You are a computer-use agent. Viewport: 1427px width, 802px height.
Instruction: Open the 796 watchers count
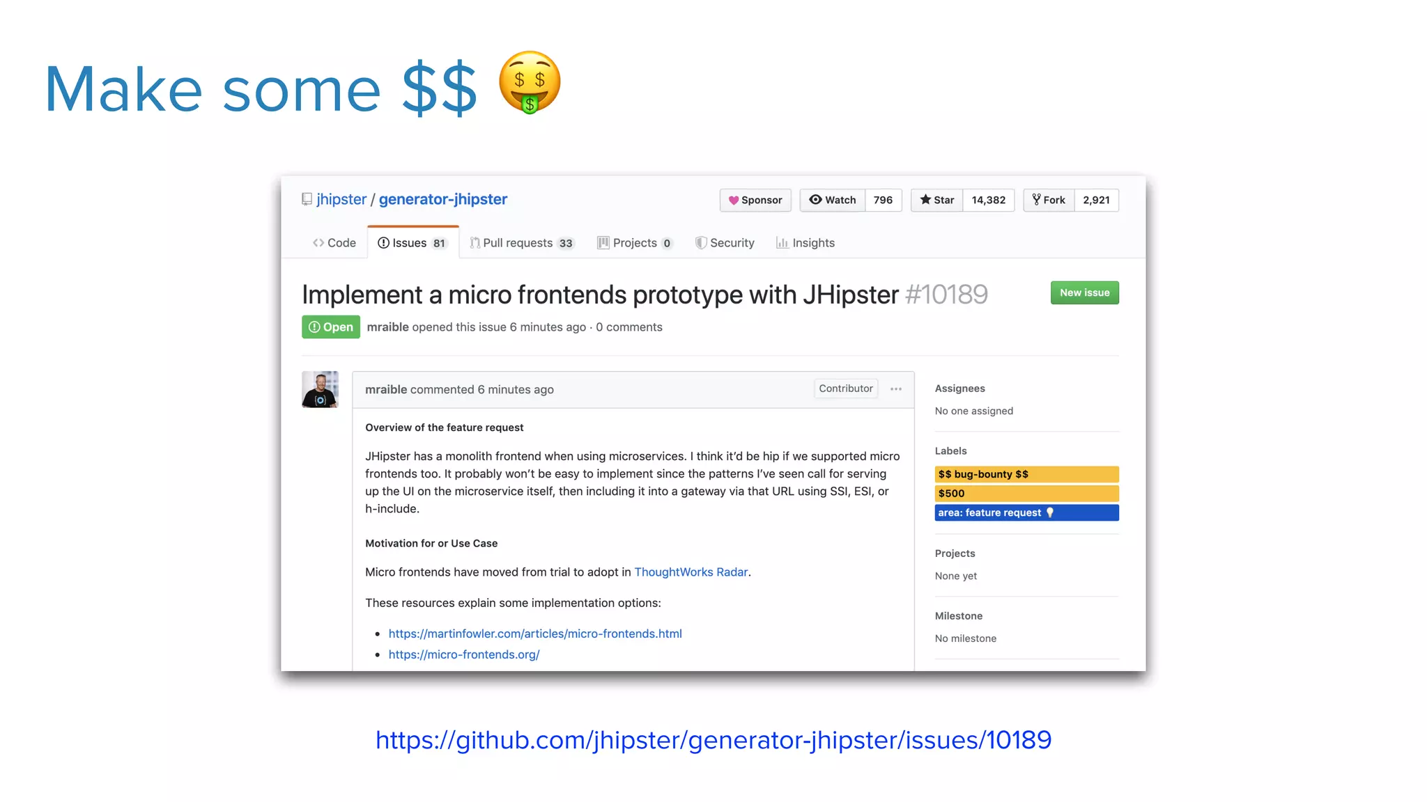(883, 200)
